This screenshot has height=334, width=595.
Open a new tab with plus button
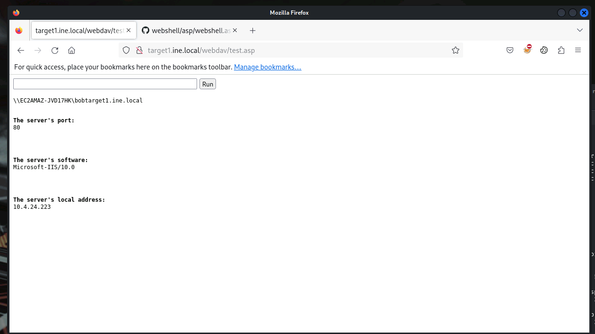tap(253, 31)
